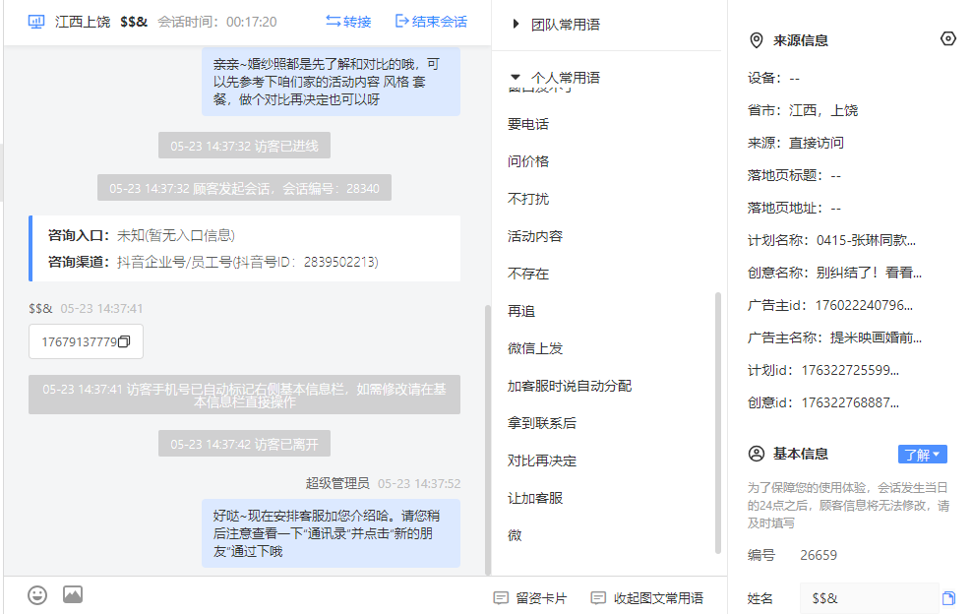Click the 访客已离开 system message
Screen dimensions: 972x614
(x=244, y=444)
